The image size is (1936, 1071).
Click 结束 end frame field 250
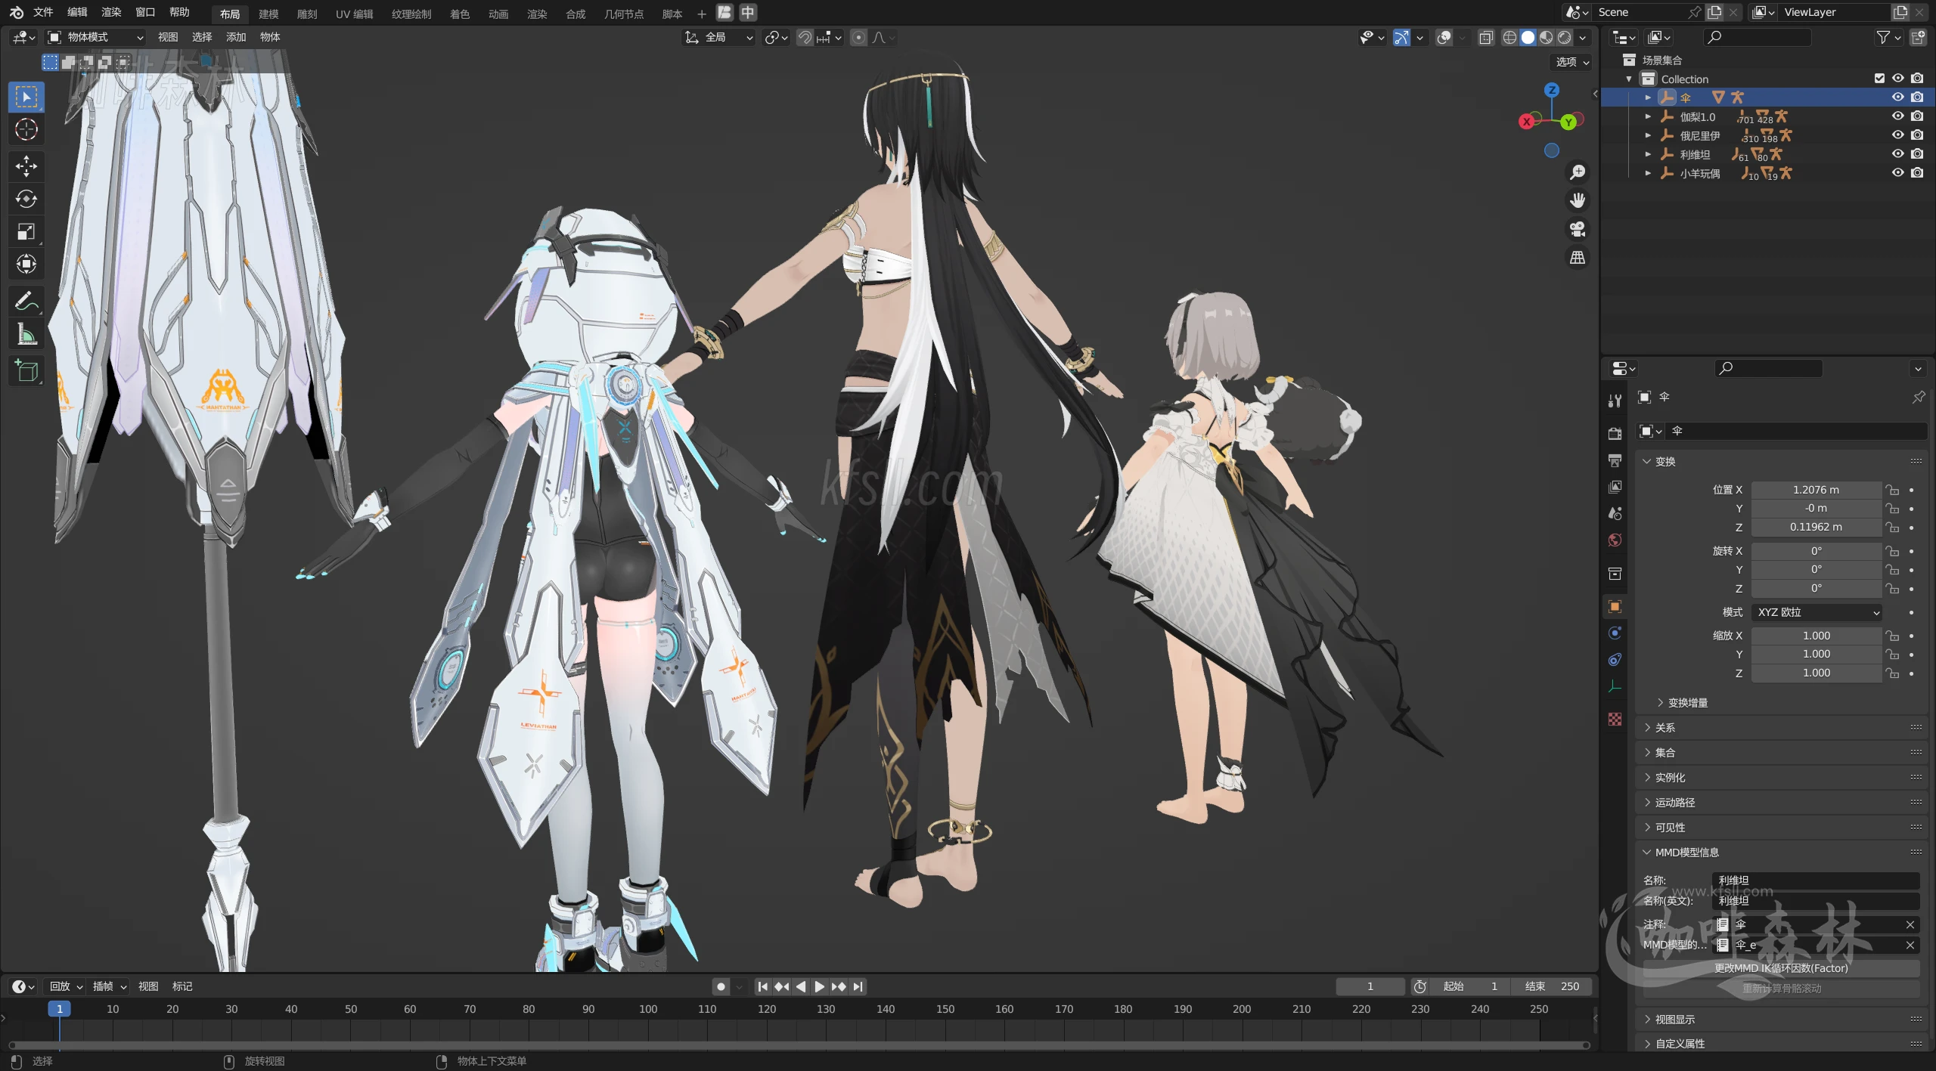tap(1552, 986)
